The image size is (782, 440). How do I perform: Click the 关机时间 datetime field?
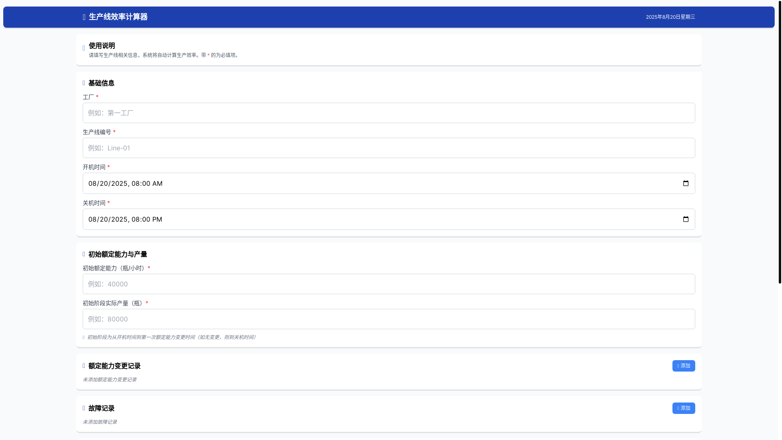389,219
